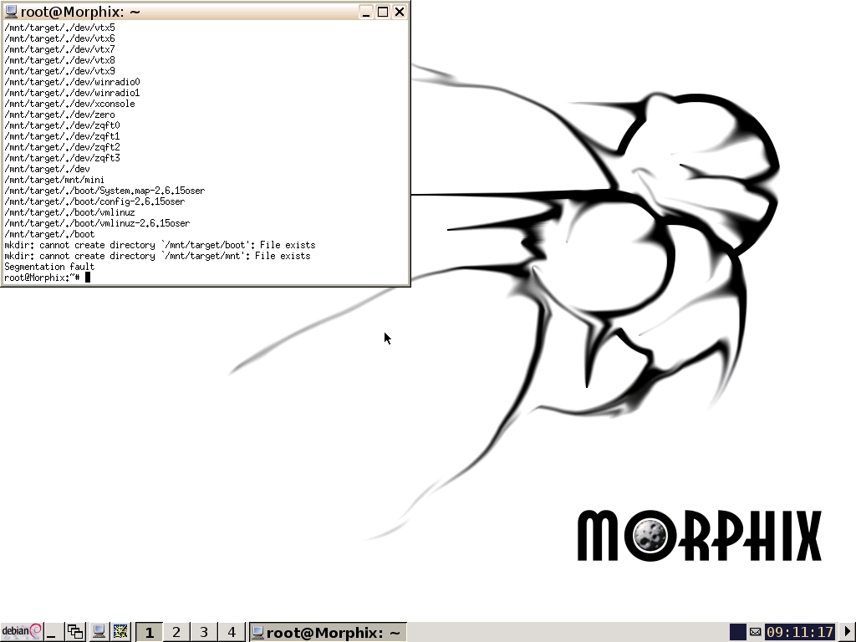Click the taskbar clock

[800, 632]
